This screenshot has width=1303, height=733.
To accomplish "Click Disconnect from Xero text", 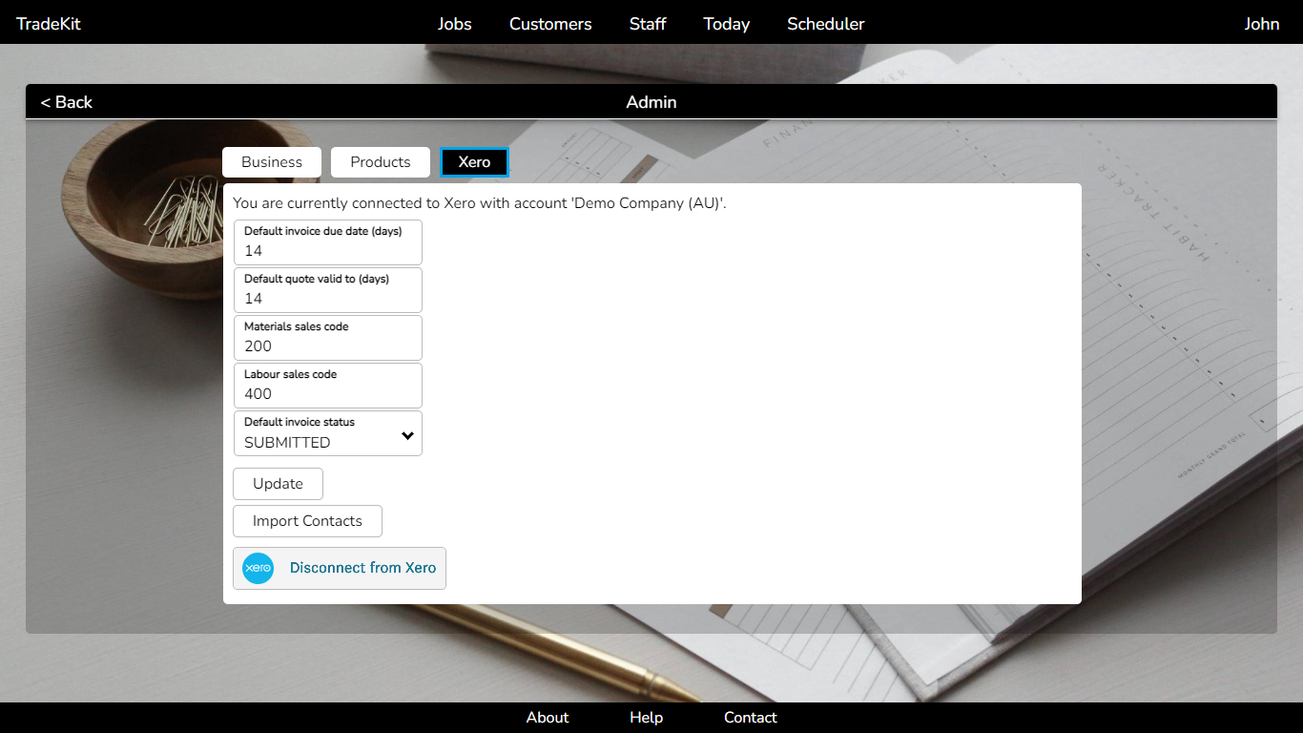I will pos(362,568).
